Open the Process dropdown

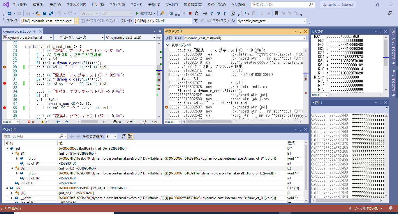point(76,21)
